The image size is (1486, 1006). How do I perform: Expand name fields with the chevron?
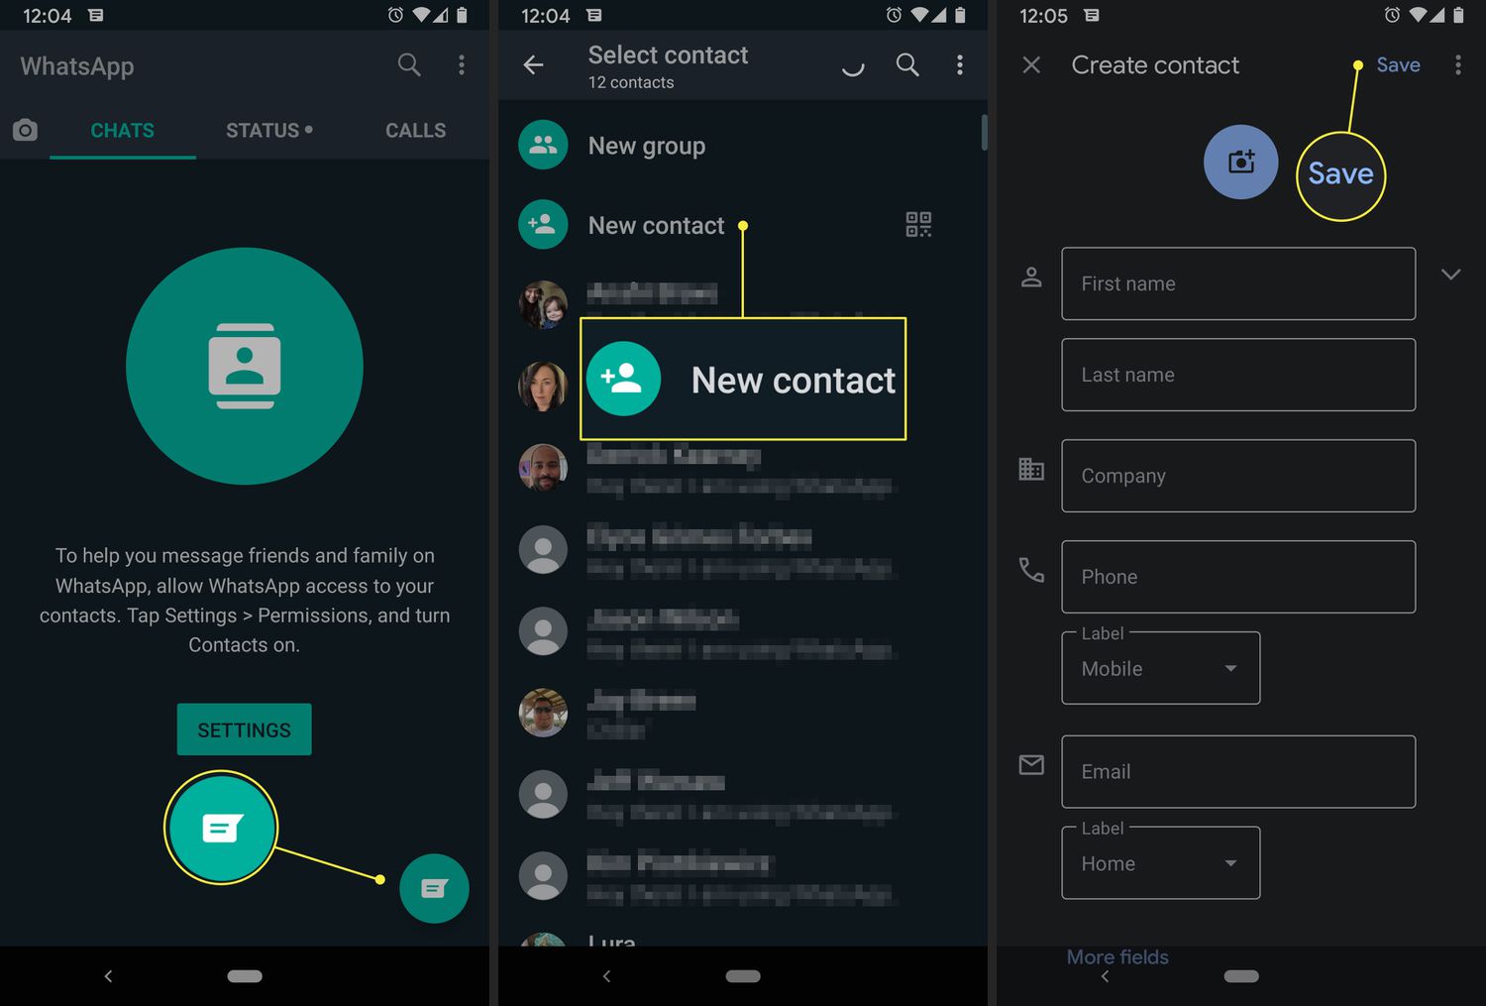click(1450, 275)
